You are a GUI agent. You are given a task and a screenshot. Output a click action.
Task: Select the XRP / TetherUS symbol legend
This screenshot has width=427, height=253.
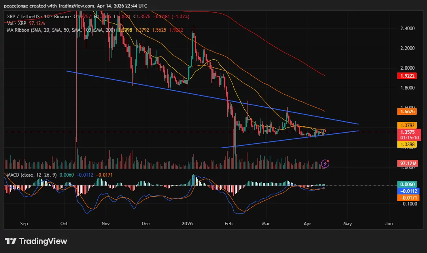tap(24, 16)
